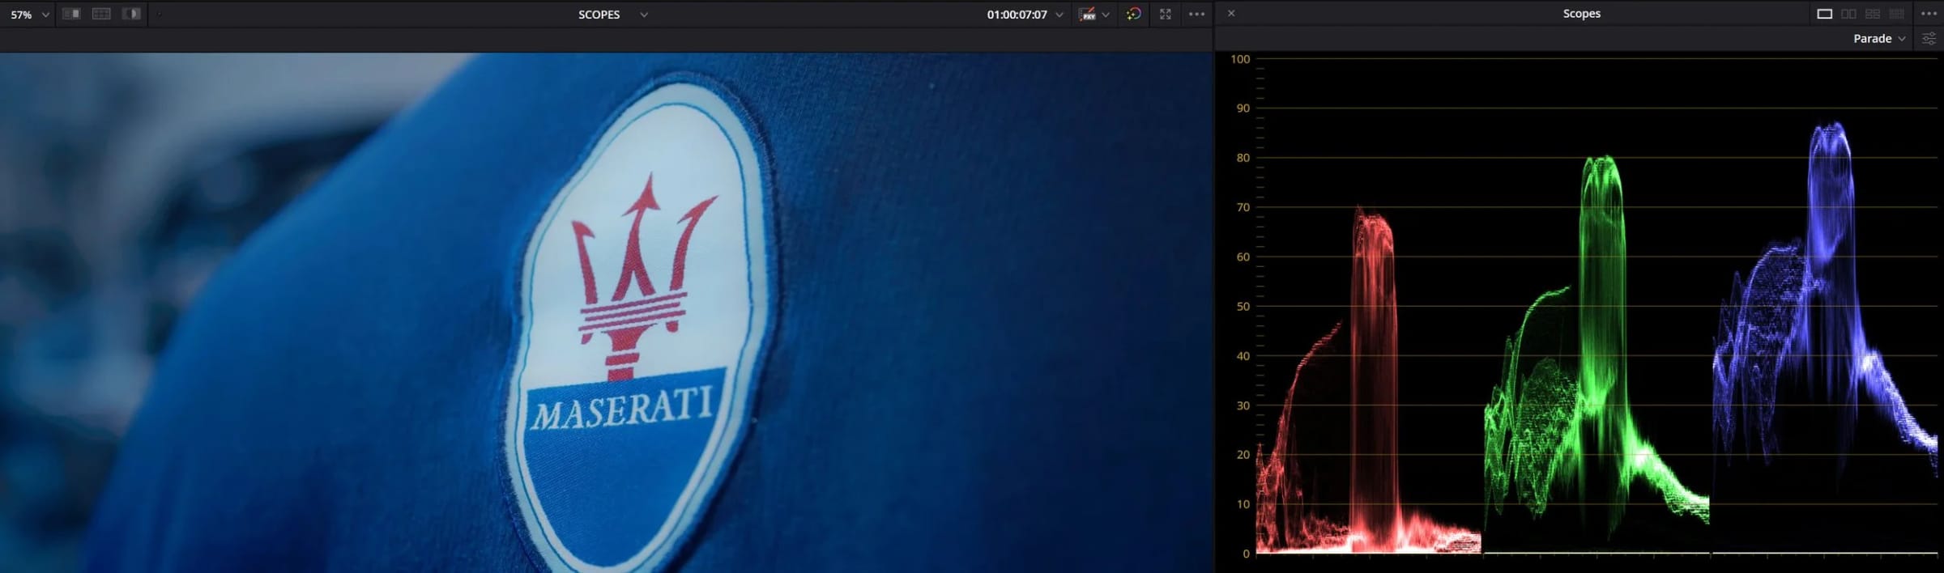Toggle the highlight viewer mode
The width and height of the screenshot is (1944, 573).
point(131,14)
